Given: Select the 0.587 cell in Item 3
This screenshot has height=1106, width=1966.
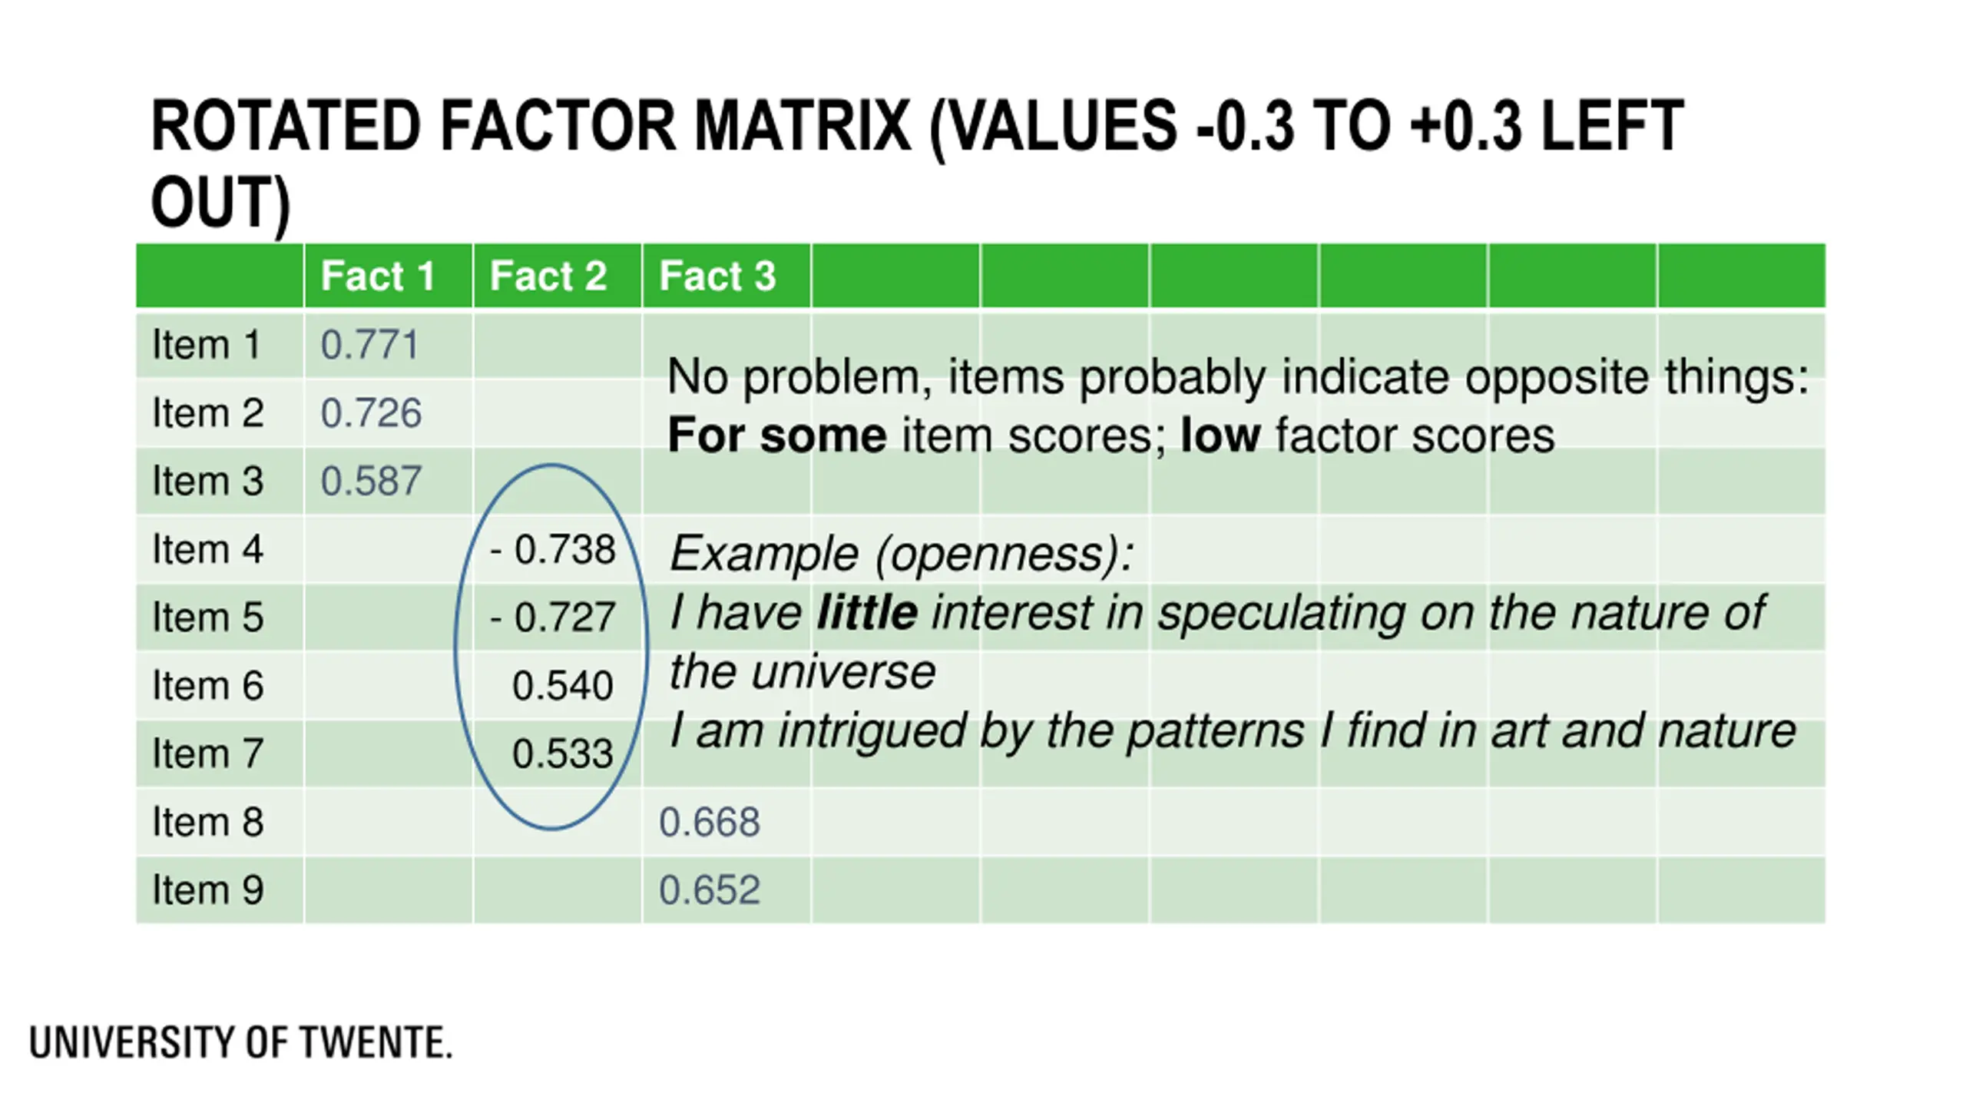Looking at the screenshot, I should coord(371,482).
